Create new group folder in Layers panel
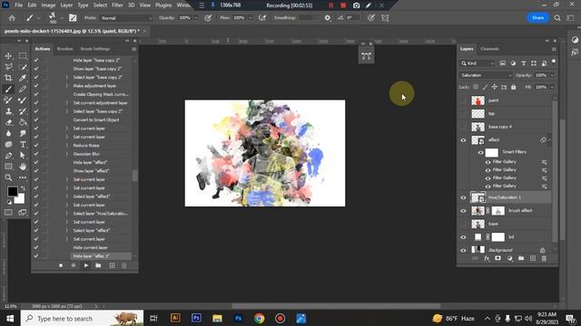The width and height of the screenshot is (581, 326). pyautogui.click(x=521, y=258)
